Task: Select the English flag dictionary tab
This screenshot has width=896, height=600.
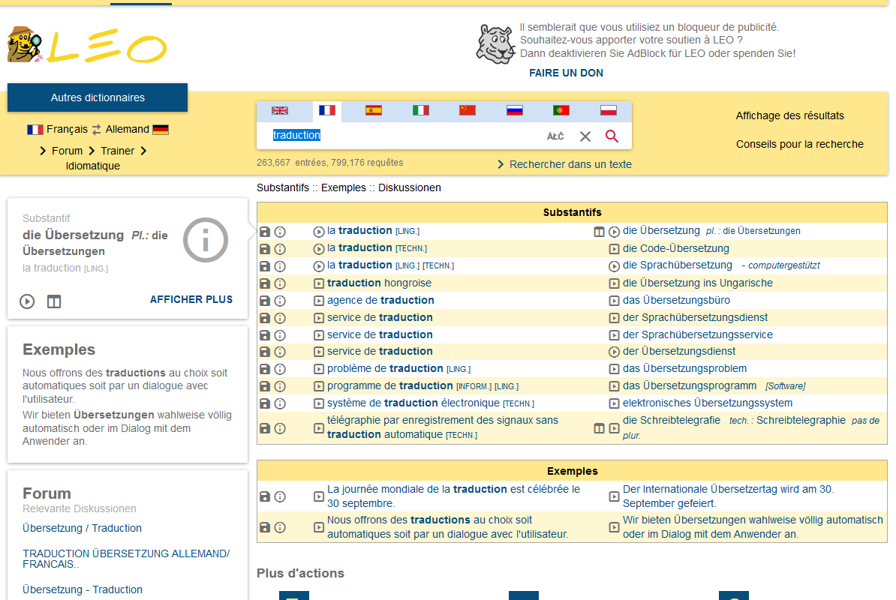Action: [280, 111]
